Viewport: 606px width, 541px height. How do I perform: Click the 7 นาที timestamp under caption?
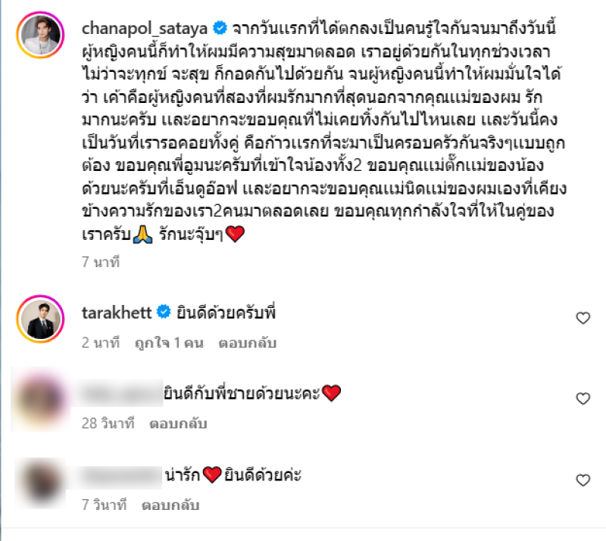(x=101, y=262)
